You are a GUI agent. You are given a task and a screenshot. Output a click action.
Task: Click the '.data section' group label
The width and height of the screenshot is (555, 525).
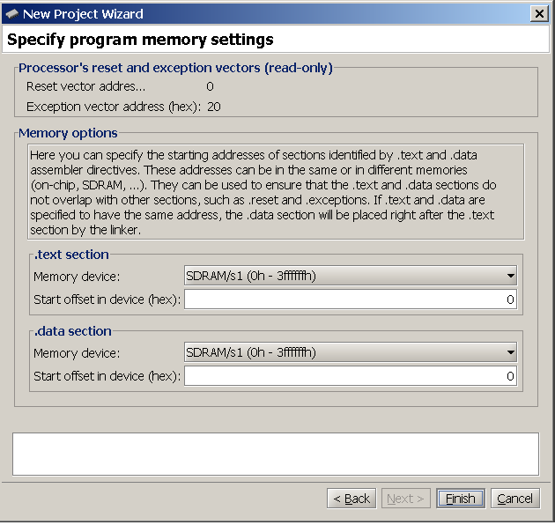[72, 331]
